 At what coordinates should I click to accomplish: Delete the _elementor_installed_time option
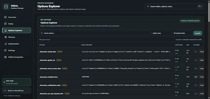coord(201,77)
